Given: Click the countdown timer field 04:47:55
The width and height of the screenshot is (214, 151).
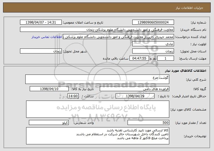Looking at the screenshot, I should point(139,58).
